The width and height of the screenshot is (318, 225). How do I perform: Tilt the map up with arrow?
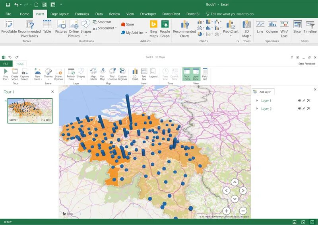pyautogui.click(x=235, y=182)
